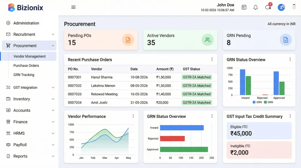301x168 pixels.
Task: Go to Administration in the sidebar
Action: pos(26,23)
